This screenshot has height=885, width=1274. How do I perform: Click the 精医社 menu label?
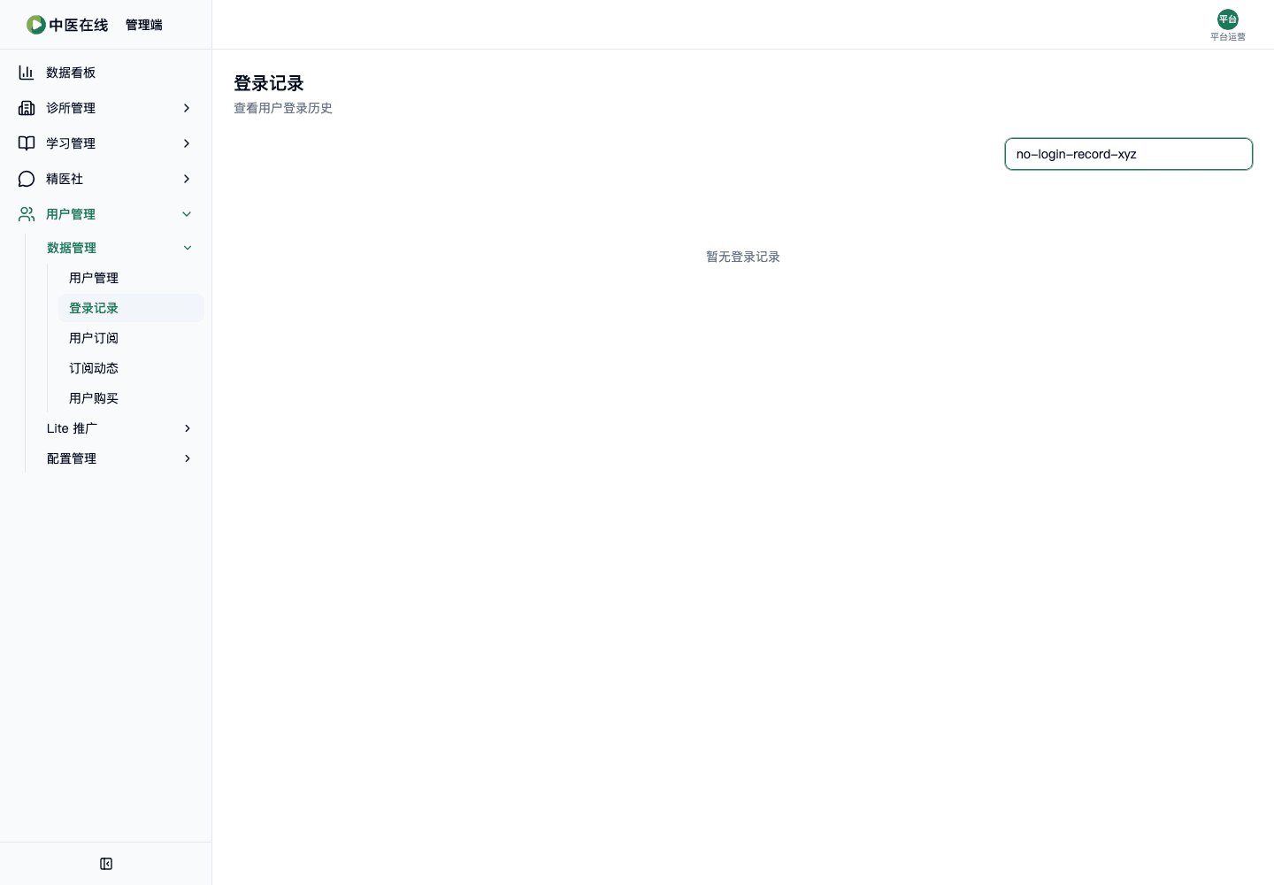coord(65,179)
